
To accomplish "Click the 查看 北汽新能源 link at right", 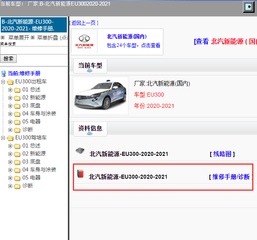I will click(225, 41).
